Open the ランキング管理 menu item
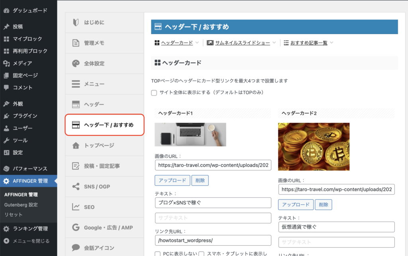The height and width of the screenshot is (256, 408). coord(29,229)
